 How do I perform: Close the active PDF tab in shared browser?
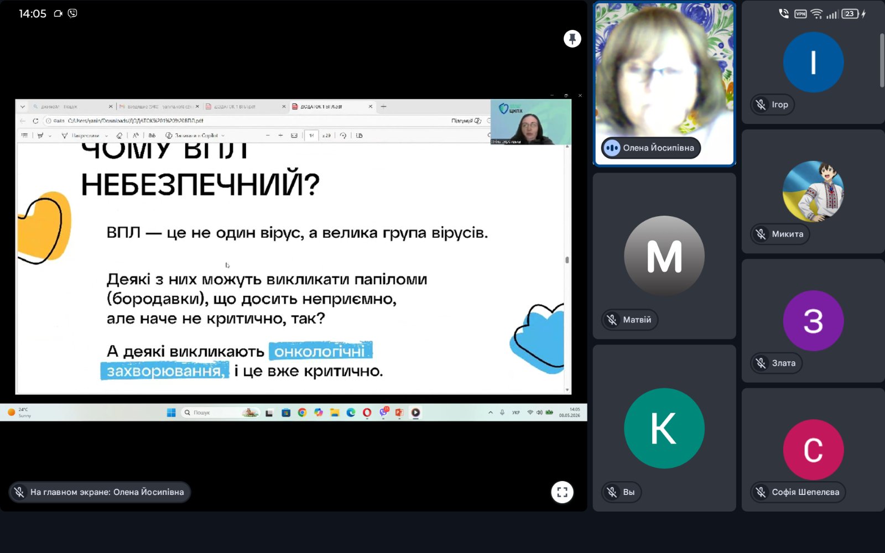[x=371, y=107]
